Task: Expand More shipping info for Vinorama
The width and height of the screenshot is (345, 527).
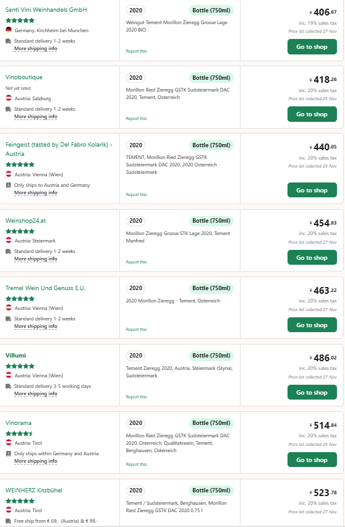Action: pos(36,461)
